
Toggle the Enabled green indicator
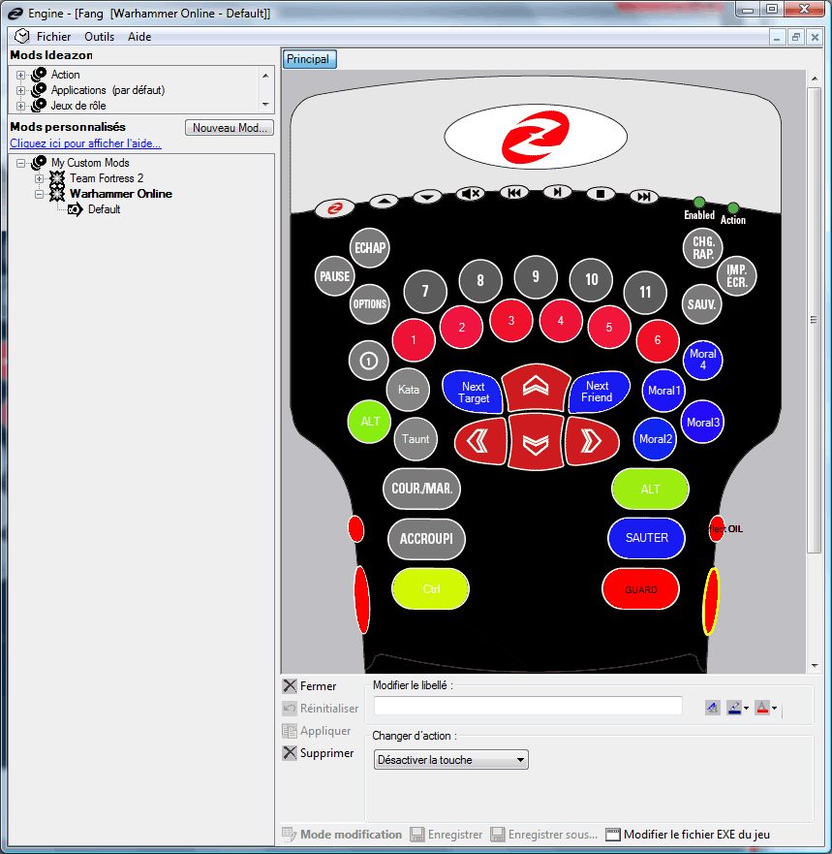coord(699,203)
